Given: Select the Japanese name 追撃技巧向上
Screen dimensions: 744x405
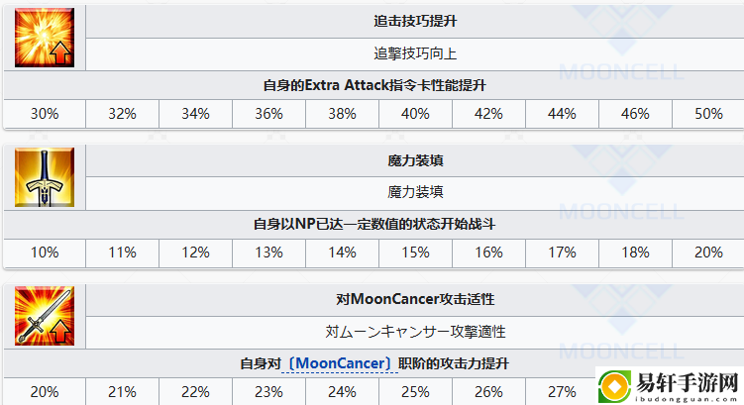Looking at the screenshot, I should pyautogui.click(x=415, y=53).
